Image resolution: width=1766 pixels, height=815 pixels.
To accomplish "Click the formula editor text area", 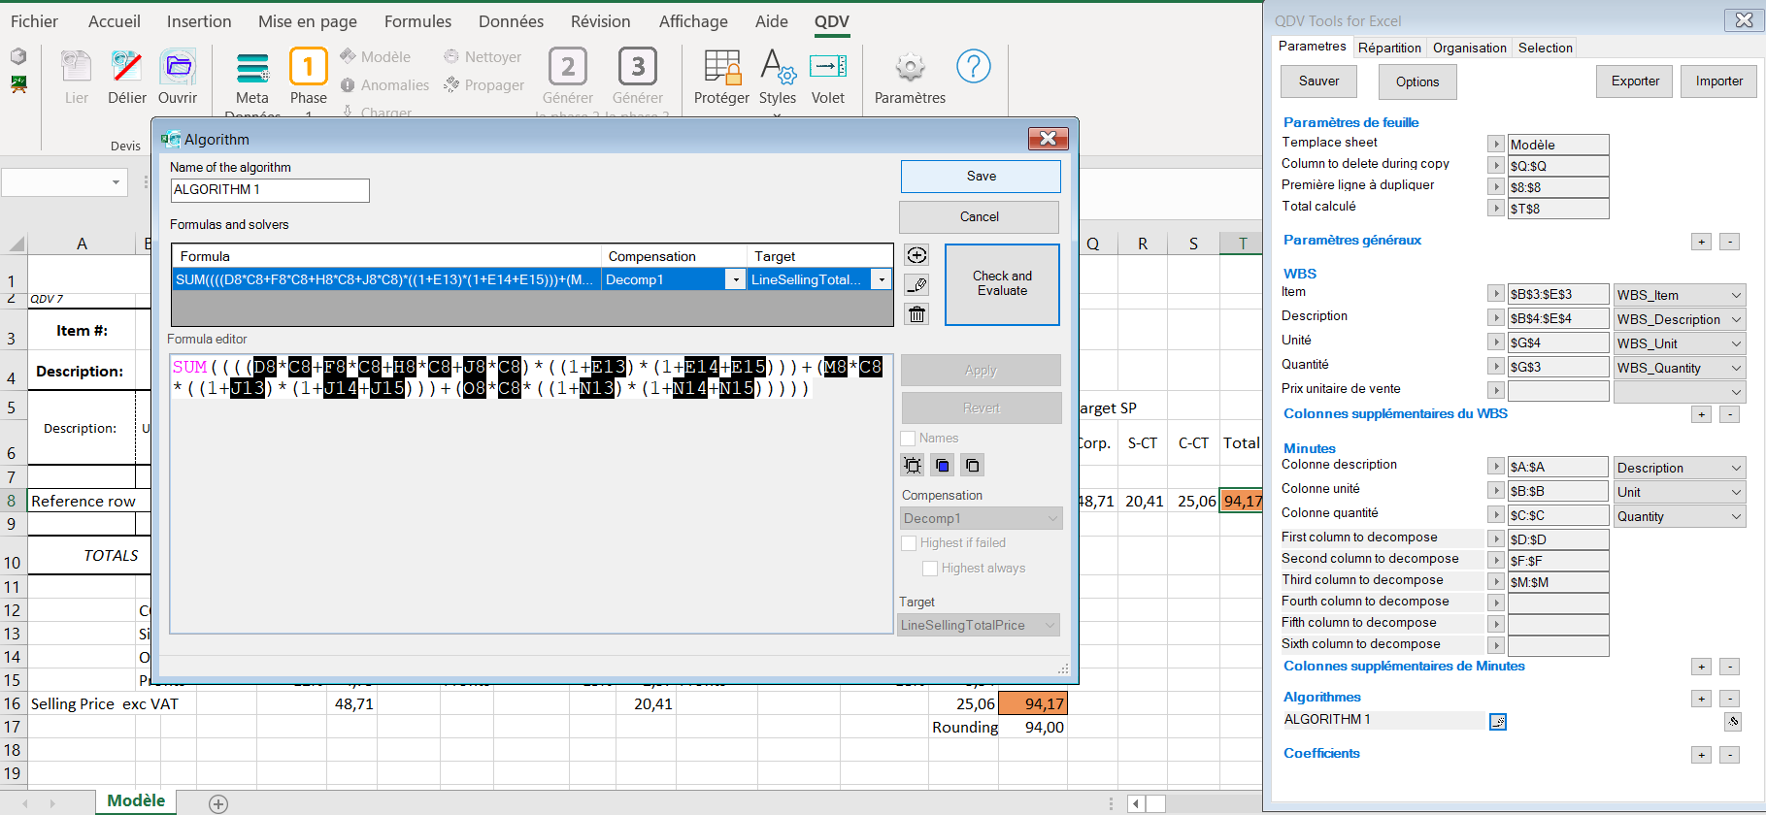I will (x=531, y=494).
